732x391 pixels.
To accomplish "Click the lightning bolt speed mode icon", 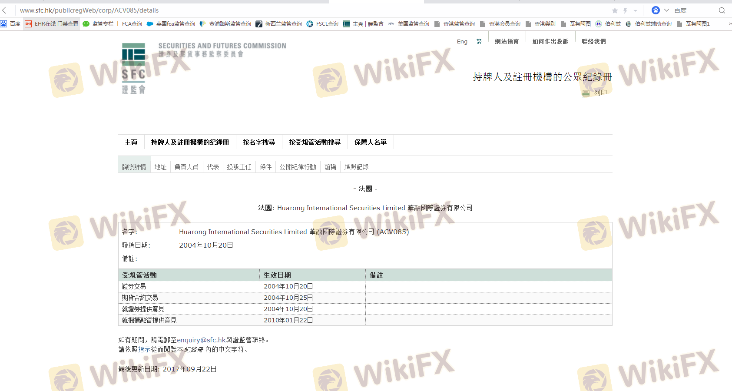I will [x=625, y=10].
